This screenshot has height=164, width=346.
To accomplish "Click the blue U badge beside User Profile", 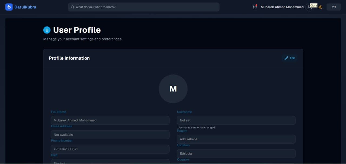I will (x=47, y=30).
